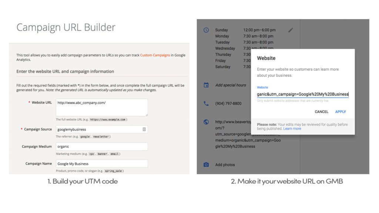Click the camera Add photos icon

(x=206, y=165)
